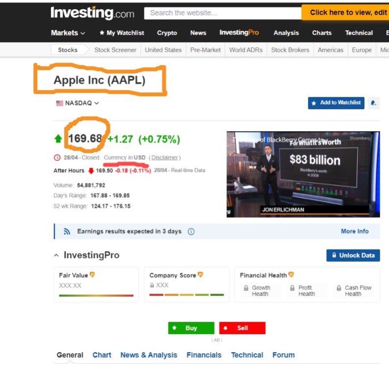Click the info icon next to earnings results

191,231
